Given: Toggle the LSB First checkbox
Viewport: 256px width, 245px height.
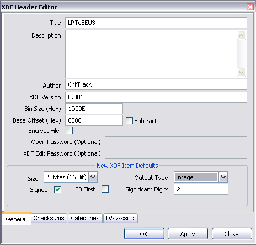Looking at the screenshot, I should click(x=105, y=189).
